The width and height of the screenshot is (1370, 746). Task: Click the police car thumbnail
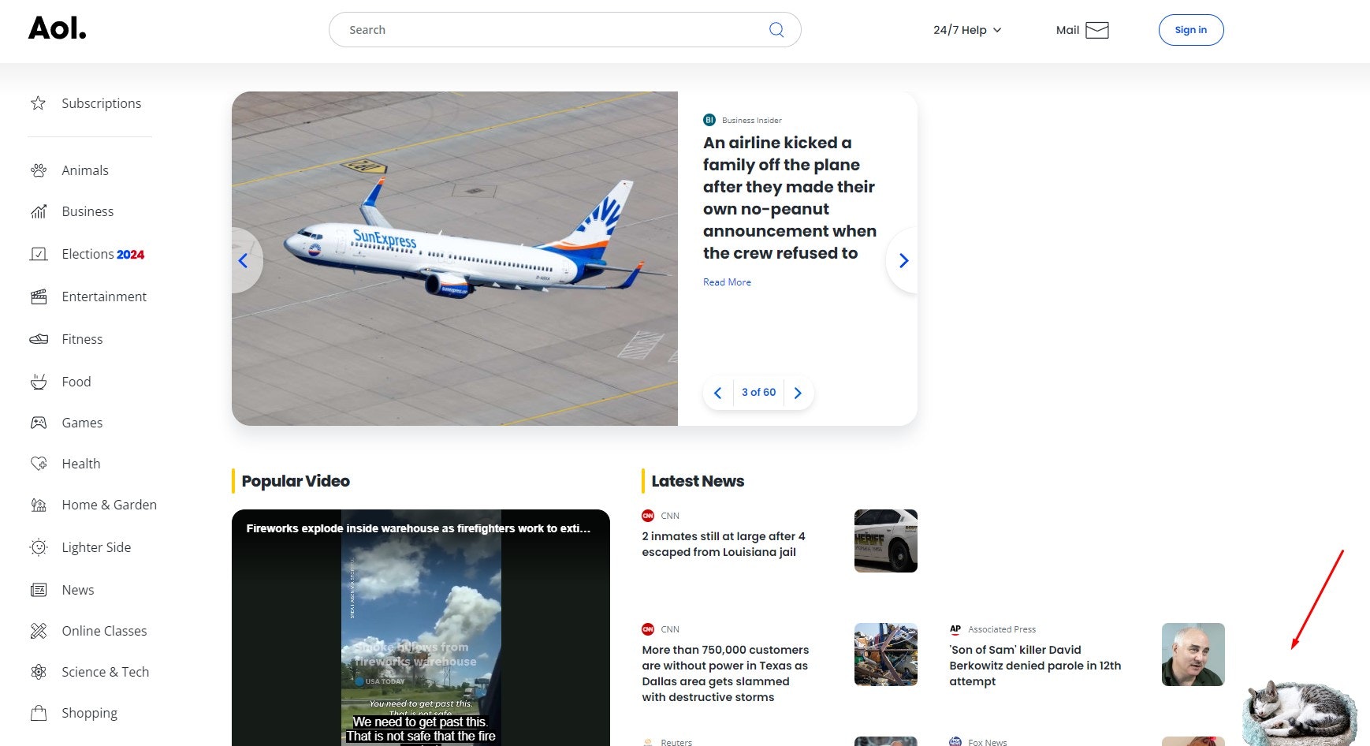[x=886, y=541]
